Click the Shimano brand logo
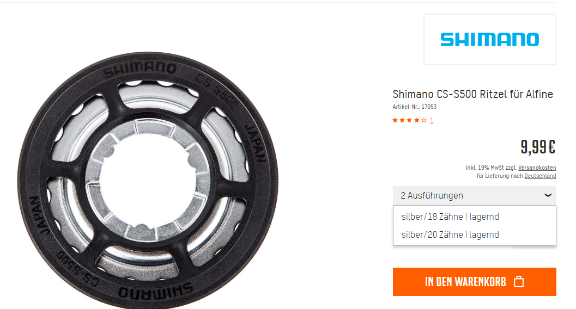Screen dimensions: 576x309 [x=490, y=39]
